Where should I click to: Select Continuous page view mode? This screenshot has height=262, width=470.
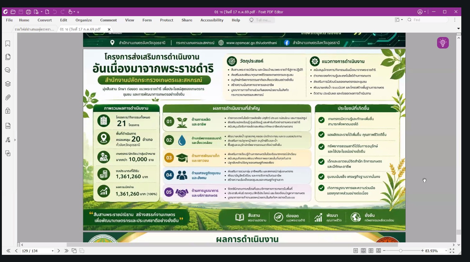tap(363, 251)
